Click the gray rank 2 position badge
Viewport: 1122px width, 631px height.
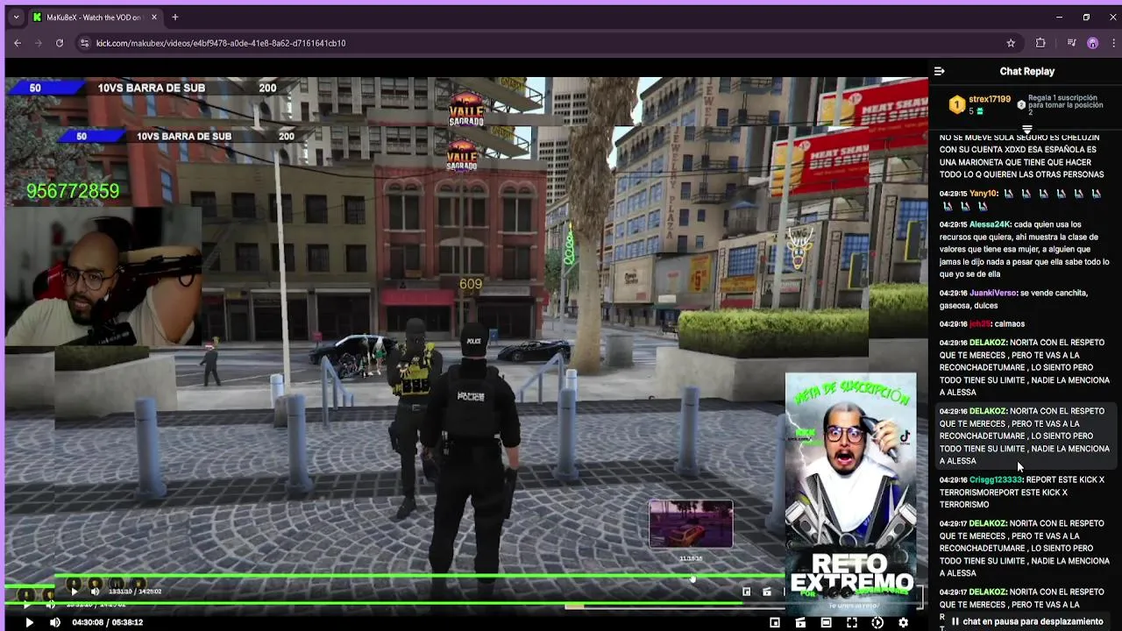(x=1021, y=104)
